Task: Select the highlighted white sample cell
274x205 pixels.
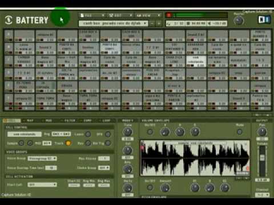Action: click(196, 61)
